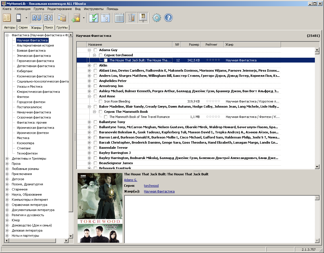Image resolution: width=324 pixels, height=253 pixels.
Task: Expand the Проза genre node
Action: (7, 164)
